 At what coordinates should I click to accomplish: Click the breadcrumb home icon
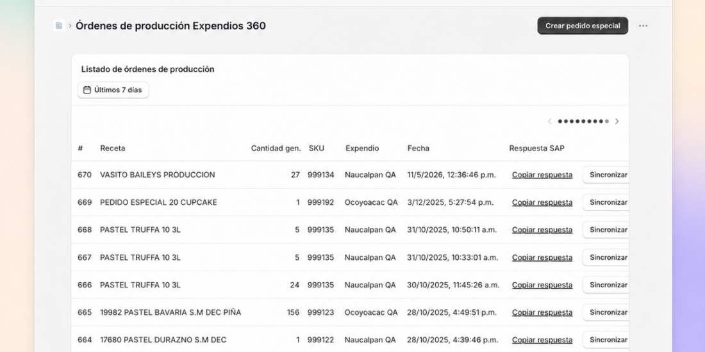click(x=59, y=26)
